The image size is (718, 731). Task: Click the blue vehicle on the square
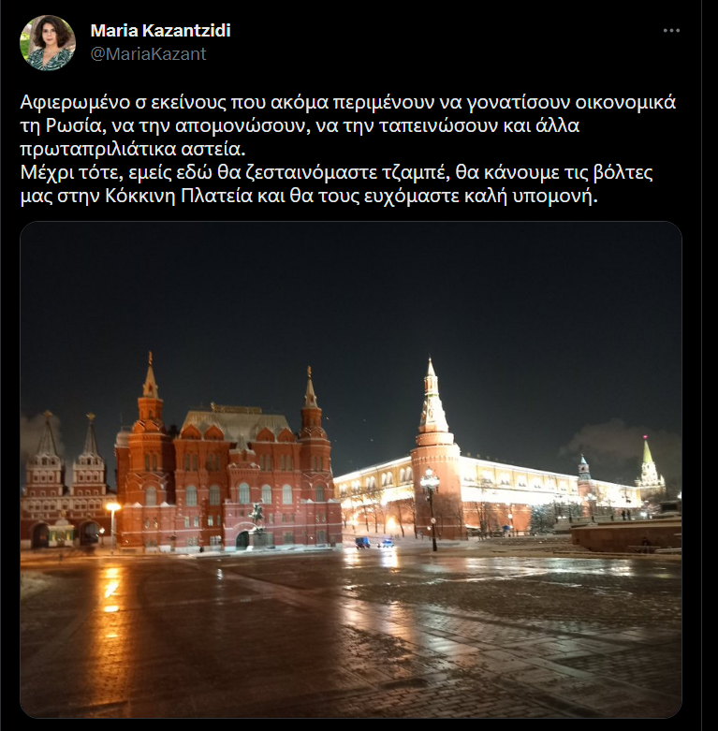click(361, 543)
